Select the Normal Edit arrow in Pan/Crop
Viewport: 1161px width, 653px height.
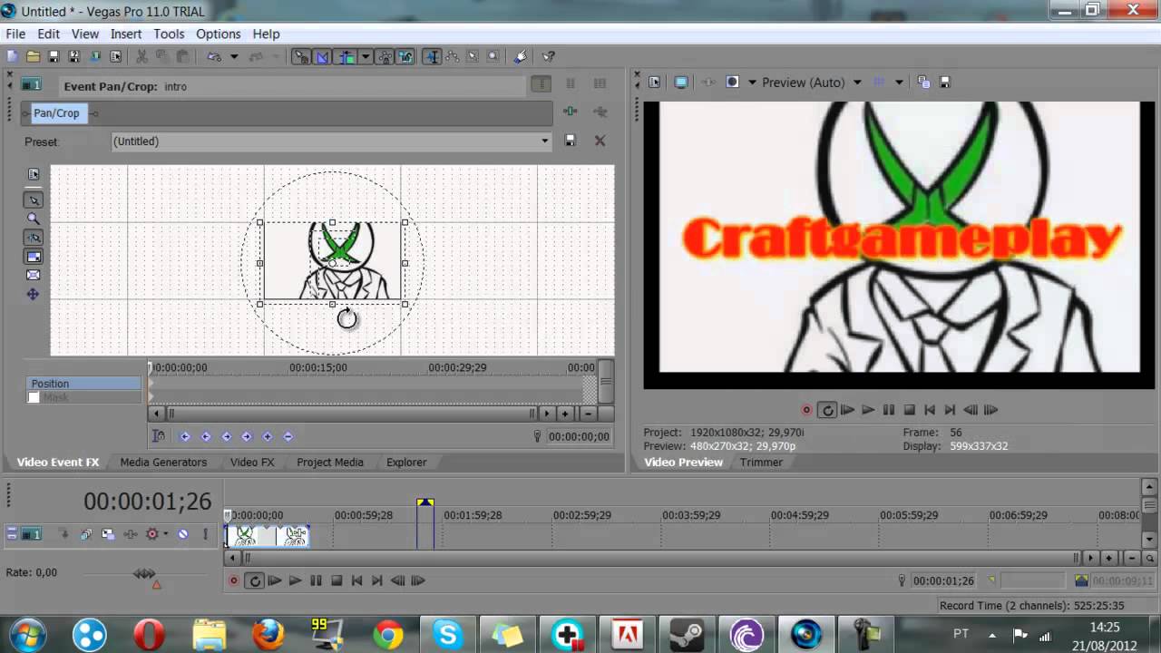34,200
